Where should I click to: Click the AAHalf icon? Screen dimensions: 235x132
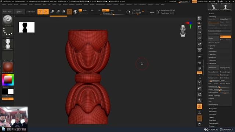[199, 45]
